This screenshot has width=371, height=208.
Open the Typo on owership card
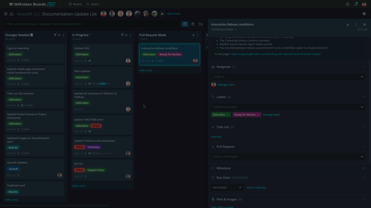point(35,54)
